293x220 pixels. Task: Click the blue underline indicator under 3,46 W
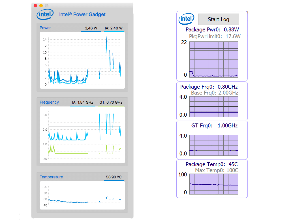pyautogui.click(x=91, y=32)
